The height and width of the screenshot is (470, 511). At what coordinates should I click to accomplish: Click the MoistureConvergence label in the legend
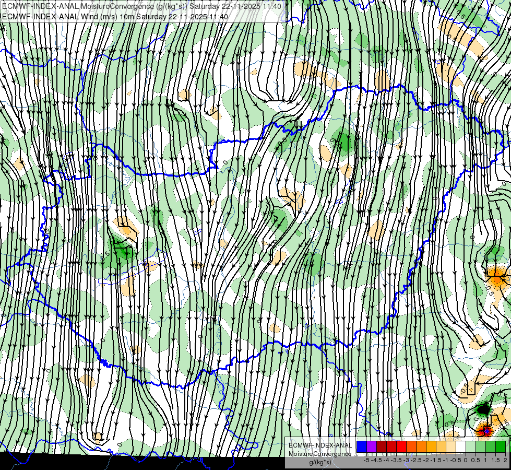coord(320,454)
